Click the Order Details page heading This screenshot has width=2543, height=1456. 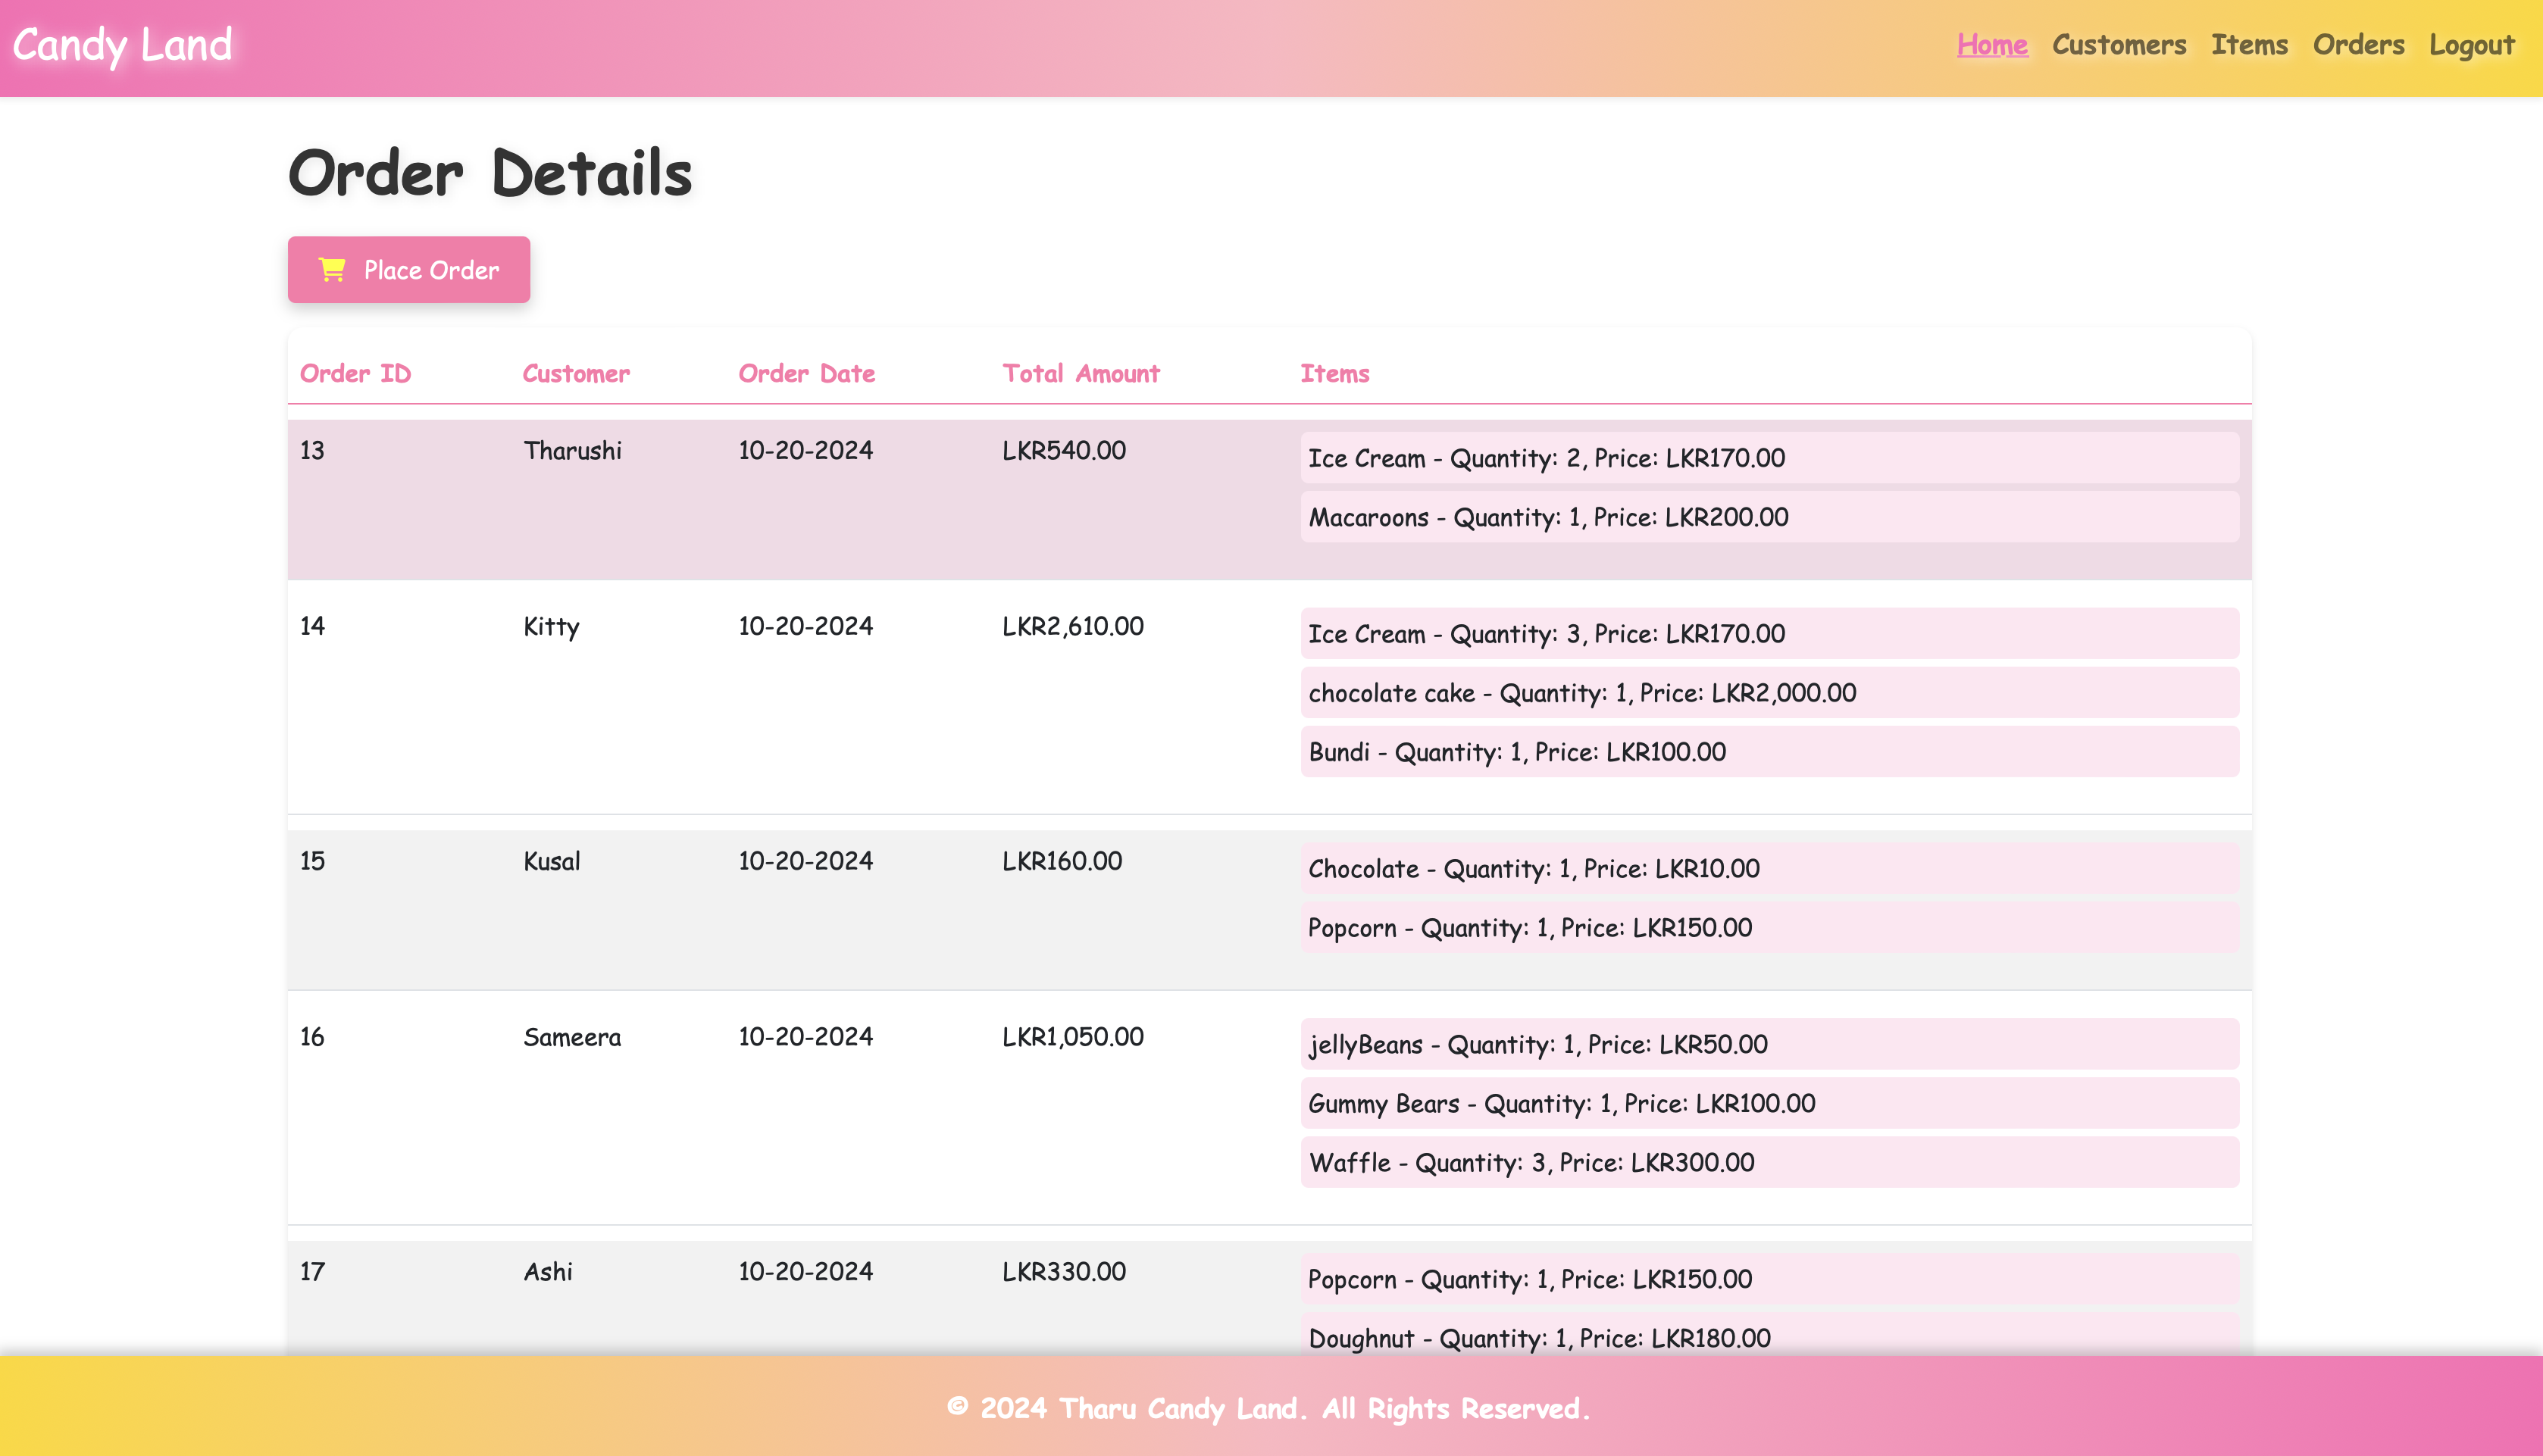point(490,173)
